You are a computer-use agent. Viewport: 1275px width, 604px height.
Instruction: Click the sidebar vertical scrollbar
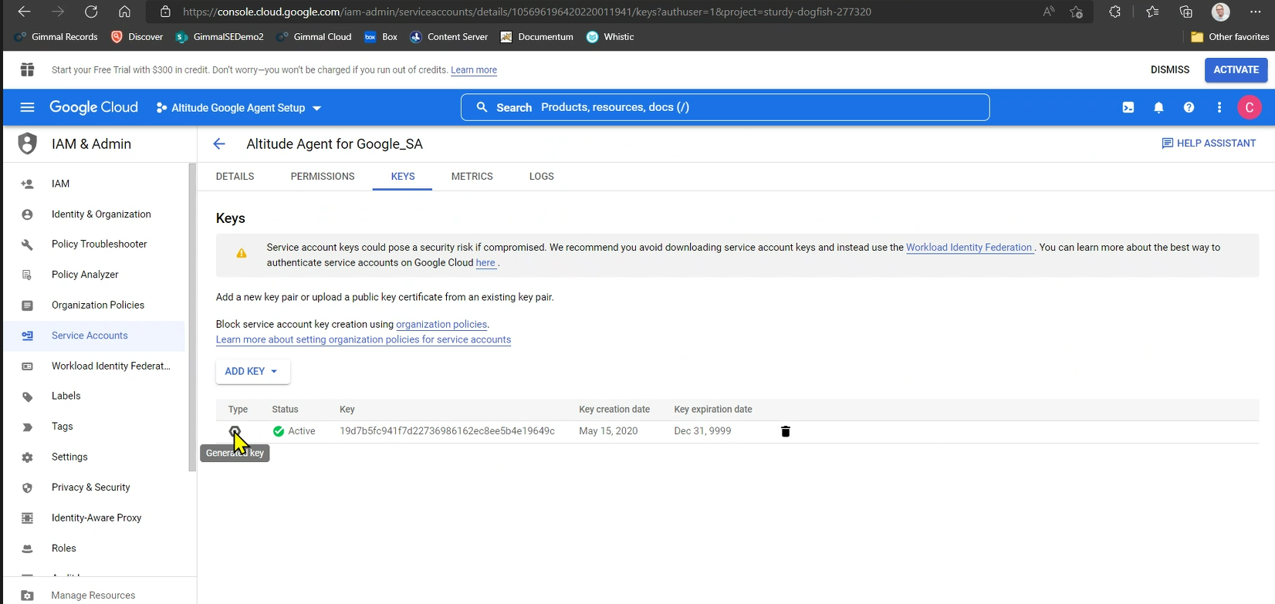click(x=192, y=316)
